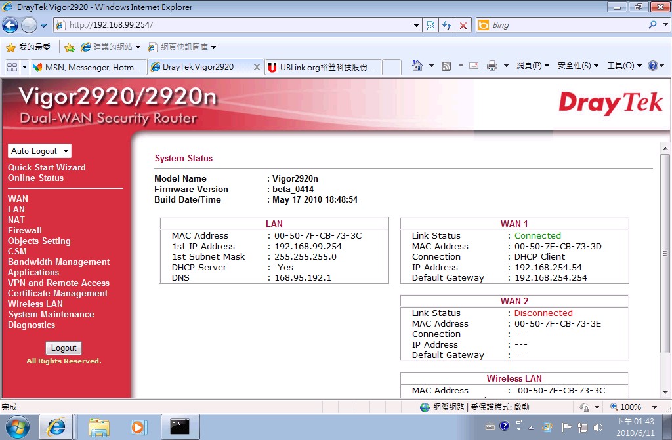Expand the address bar history dropdown
Viewport: 672px width, 440px height.
(415, 26)
